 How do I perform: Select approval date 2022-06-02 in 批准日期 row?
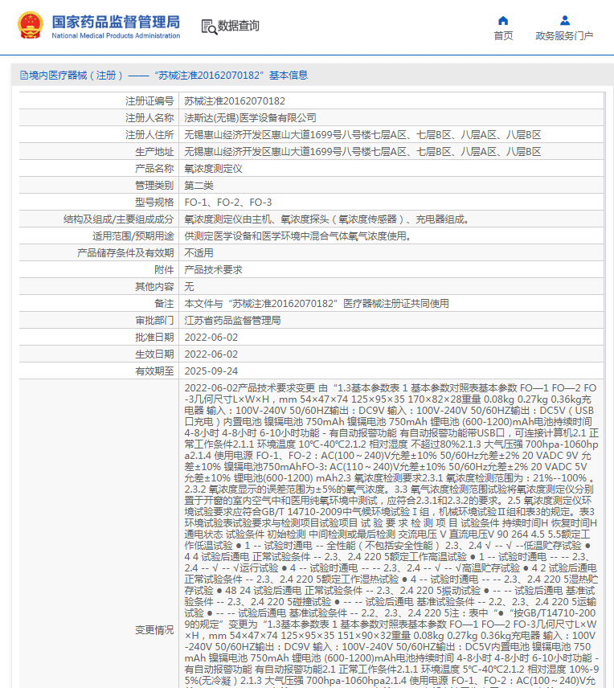(211, 338)
